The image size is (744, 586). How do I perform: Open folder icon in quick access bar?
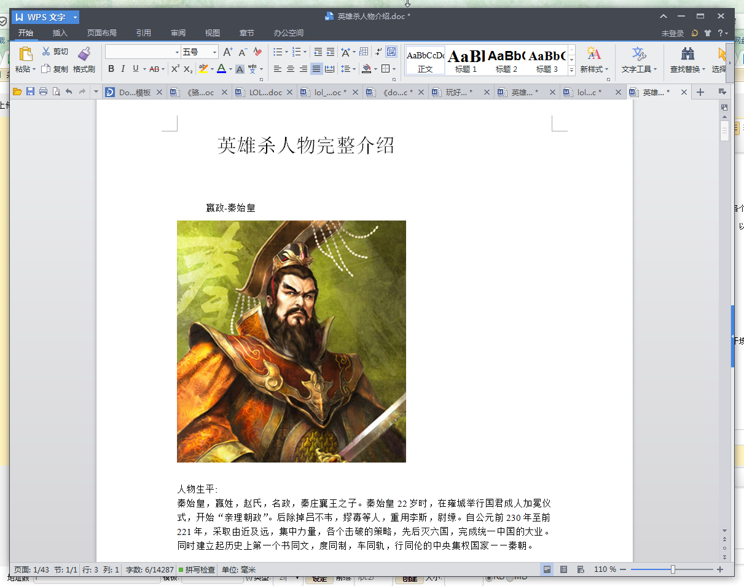pos(17,92)
